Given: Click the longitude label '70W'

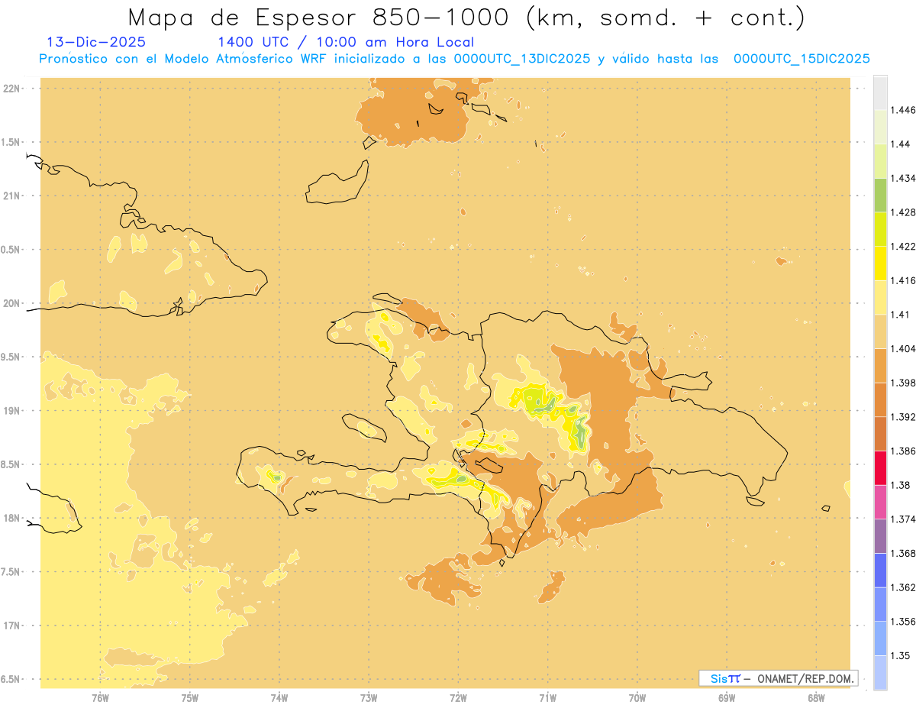Looking at the screenshot, I should click(637, 697).
